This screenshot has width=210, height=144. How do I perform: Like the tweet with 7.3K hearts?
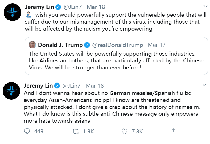(124, 131)
